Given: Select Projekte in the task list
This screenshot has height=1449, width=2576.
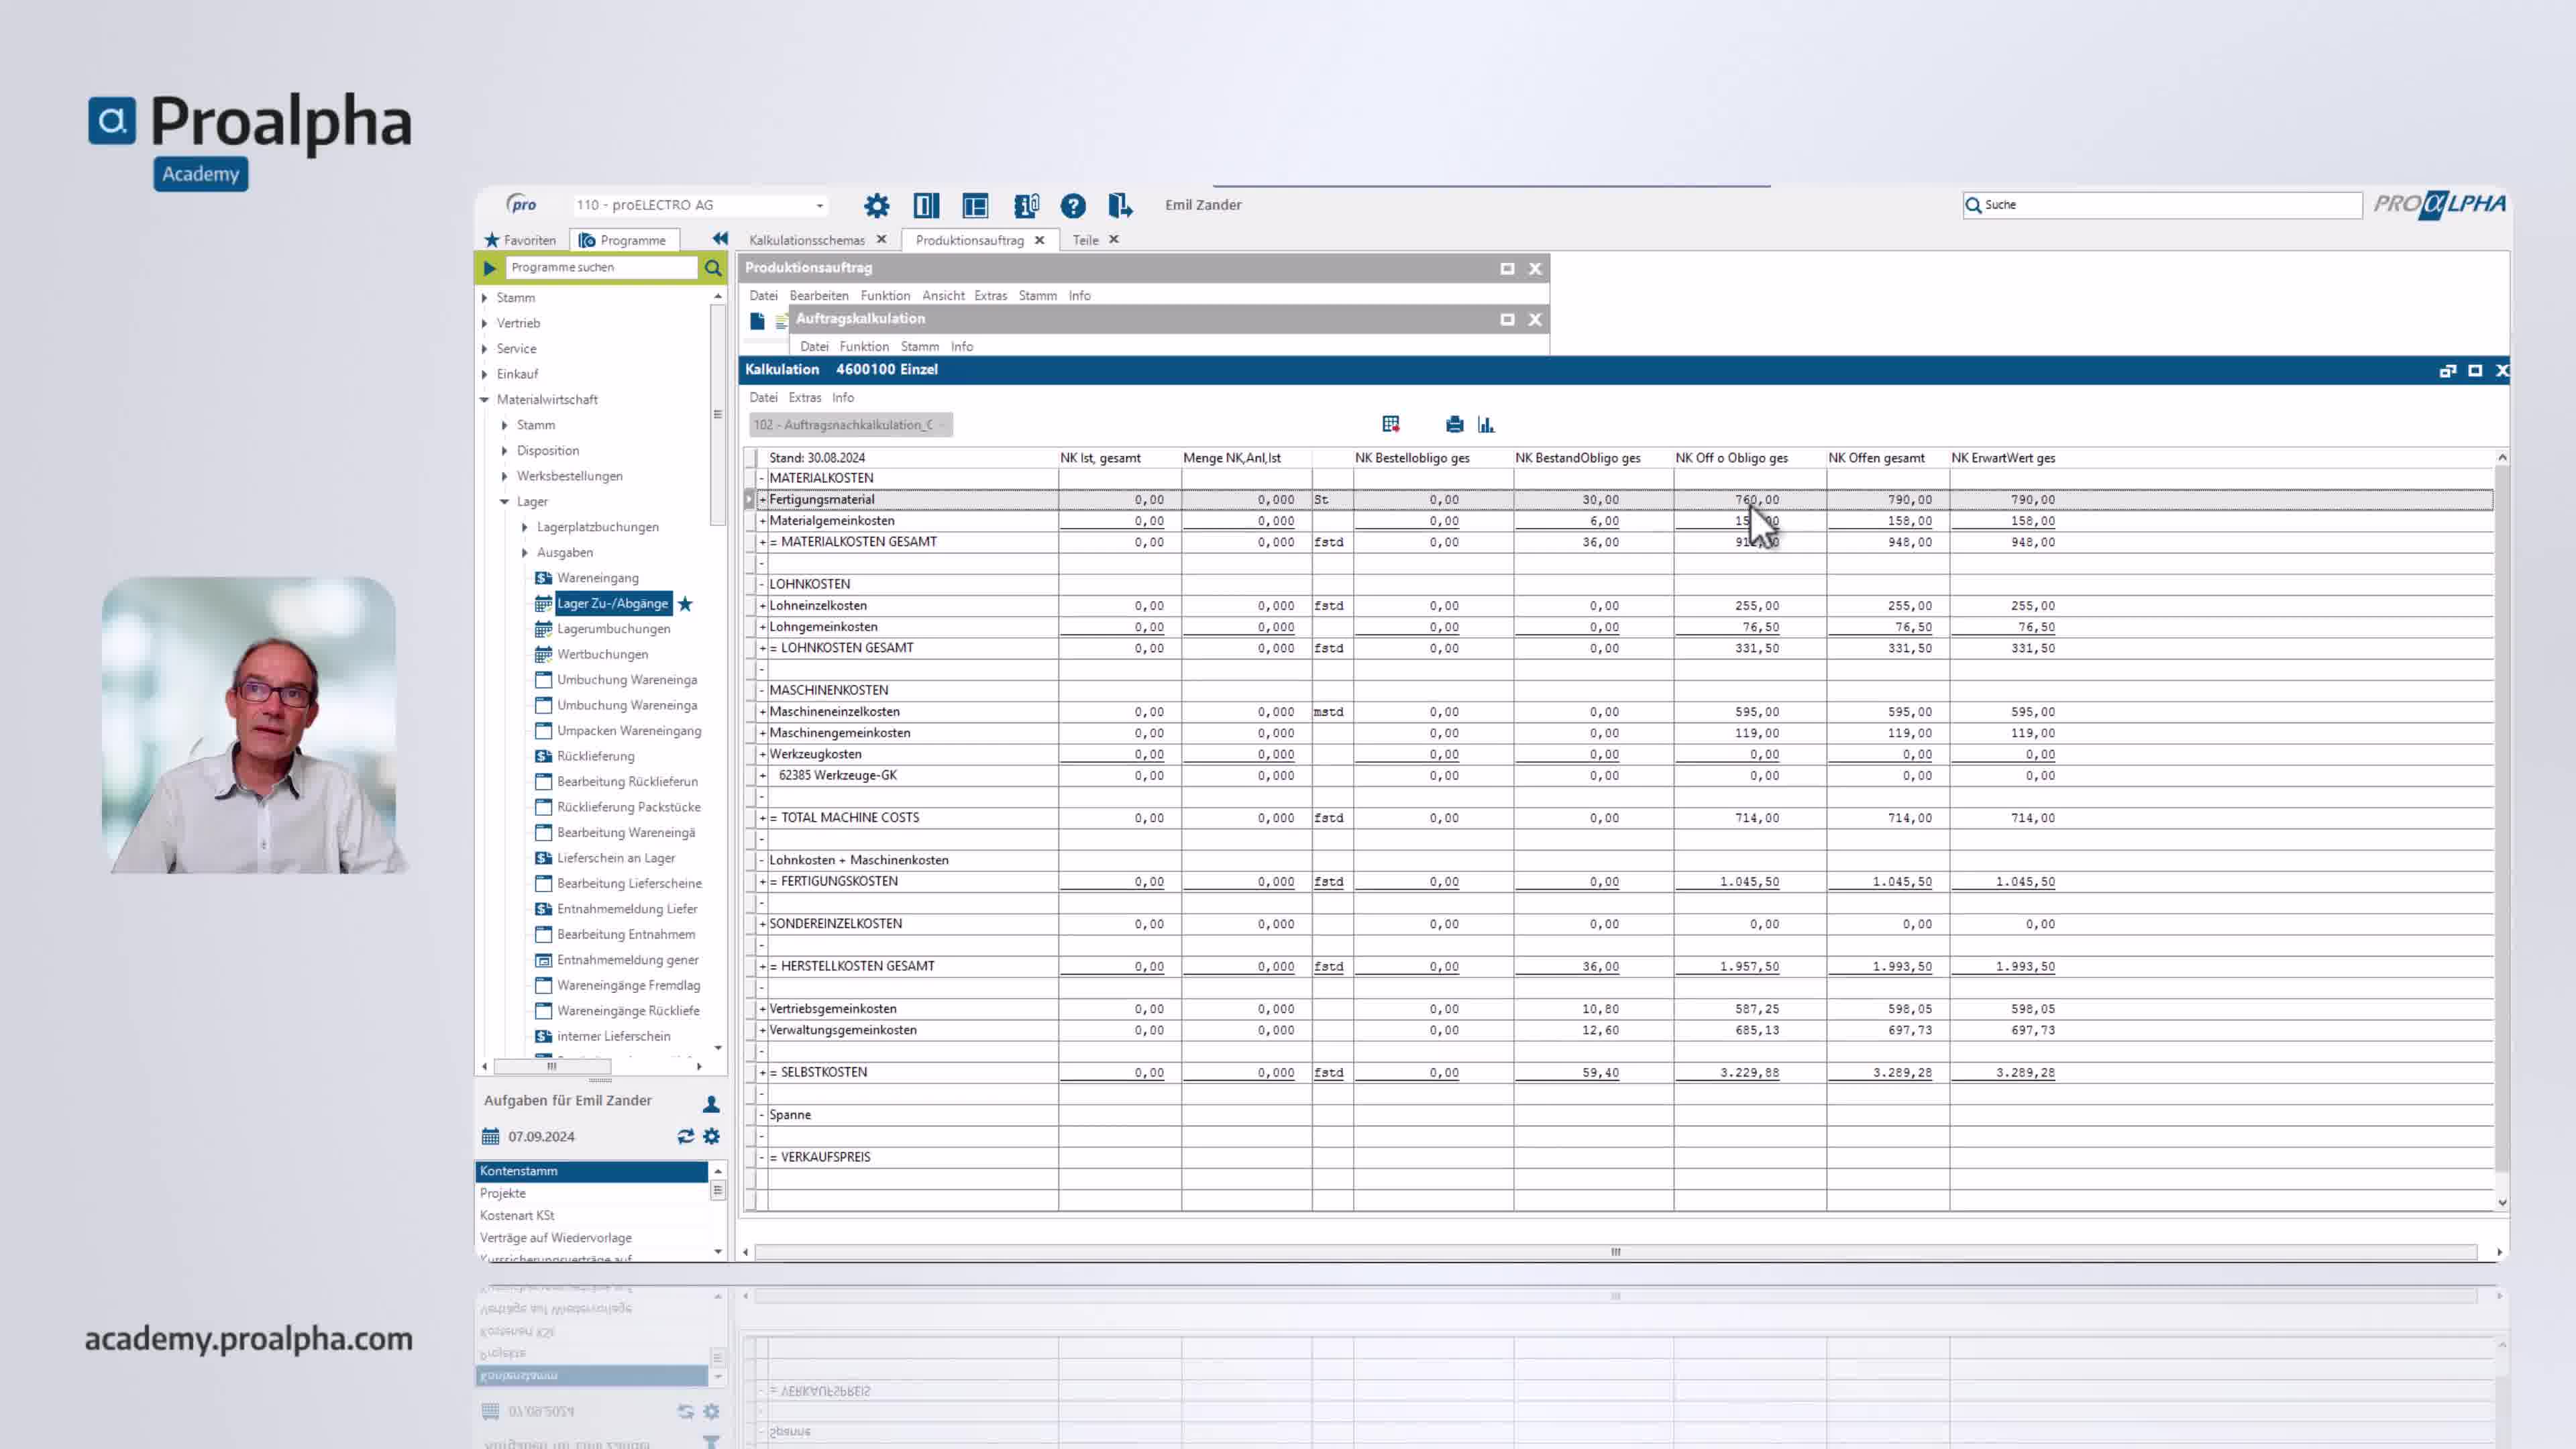Looking at the screenshot, I should 503,1193.
